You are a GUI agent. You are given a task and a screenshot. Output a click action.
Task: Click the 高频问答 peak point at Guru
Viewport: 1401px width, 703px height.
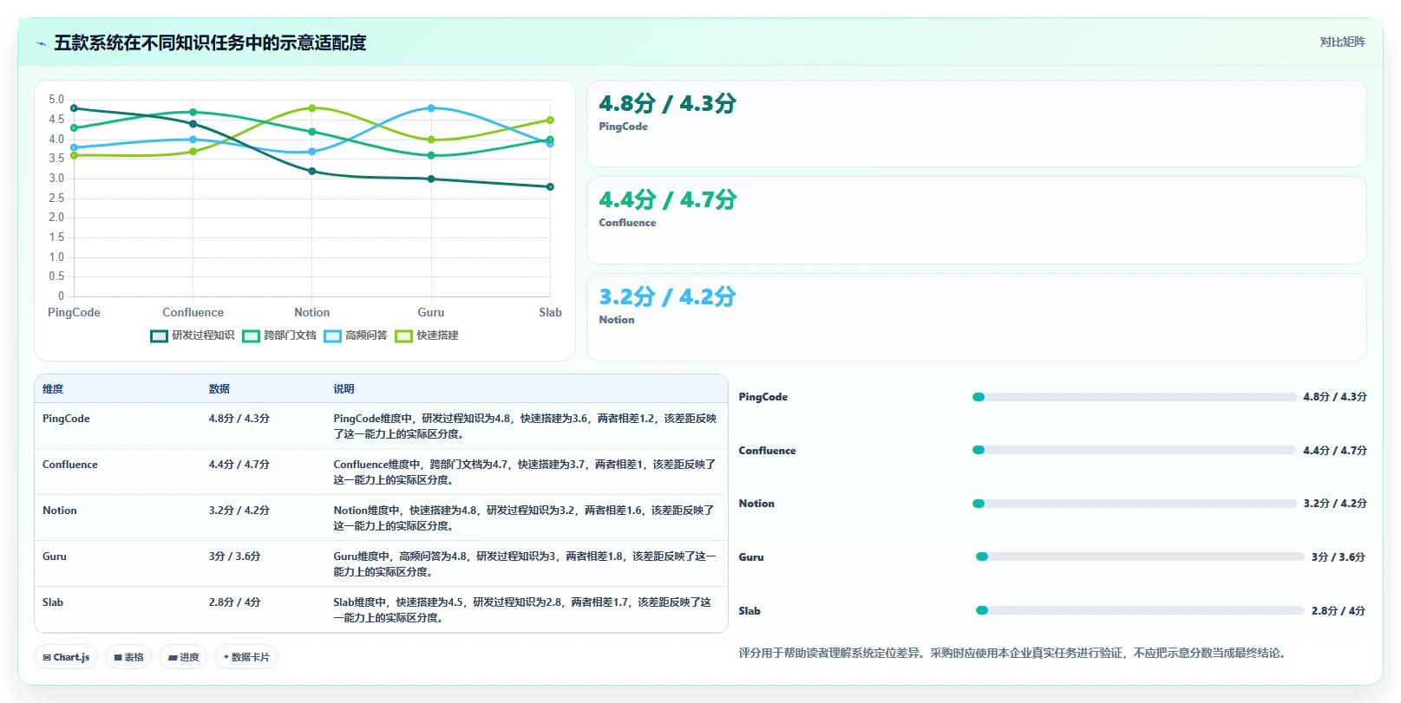click(x=431, y=108)
